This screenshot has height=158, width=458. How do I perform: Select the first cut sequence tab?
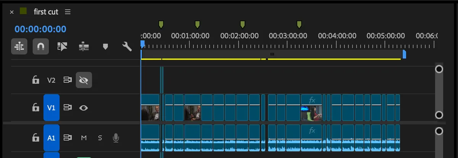pyautogui.click(x=46, y=12)
